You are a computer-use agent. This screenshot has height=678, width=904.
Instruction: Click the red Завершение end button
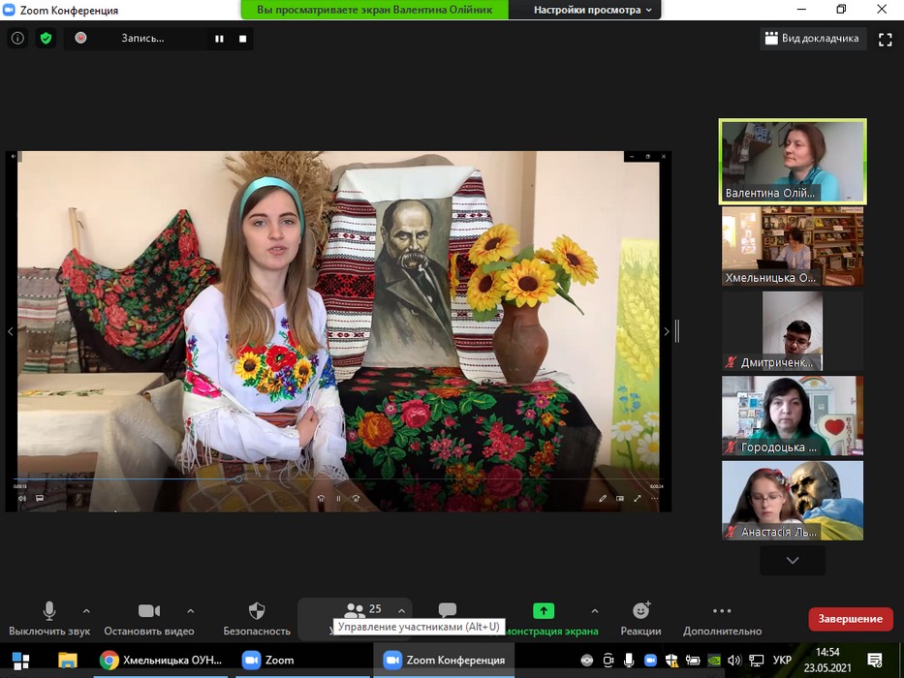coord(851,619)
